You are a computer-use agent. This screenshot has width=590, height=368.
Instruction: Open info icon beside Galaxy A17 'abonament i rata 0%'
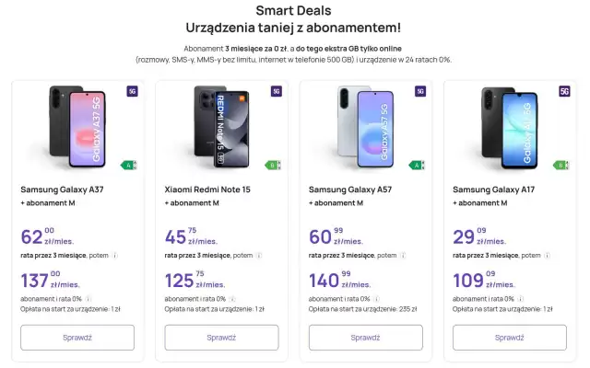coord(521,298)
